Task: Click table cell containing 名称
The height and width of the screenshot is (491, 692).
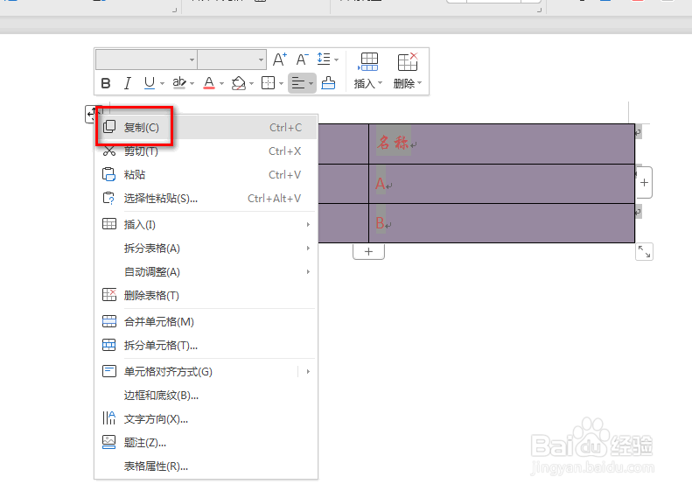Action: pos(502,144)
